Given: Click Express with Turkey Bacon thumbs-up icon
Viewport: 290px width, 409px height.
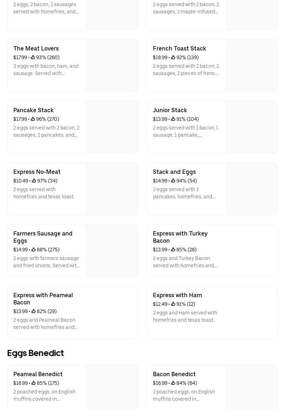Looking at the screenshot, I should tap(173, 250).
